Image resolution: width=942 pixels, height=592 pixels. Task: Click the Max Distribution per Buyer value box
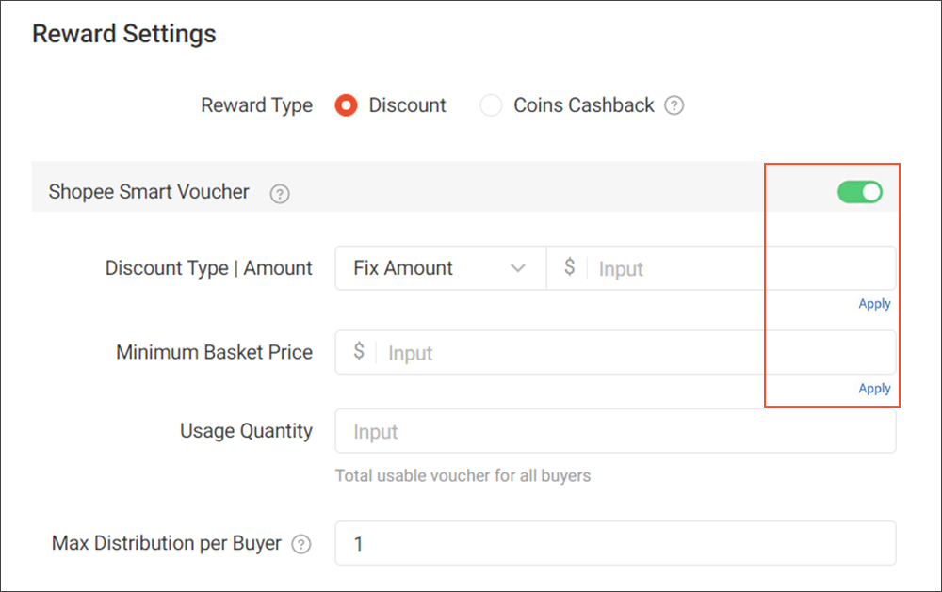pyautogui.click(x=615, y=543)
